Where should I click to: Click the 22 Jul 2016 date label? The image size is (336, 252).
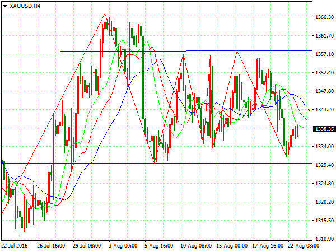tap(15, 246)
